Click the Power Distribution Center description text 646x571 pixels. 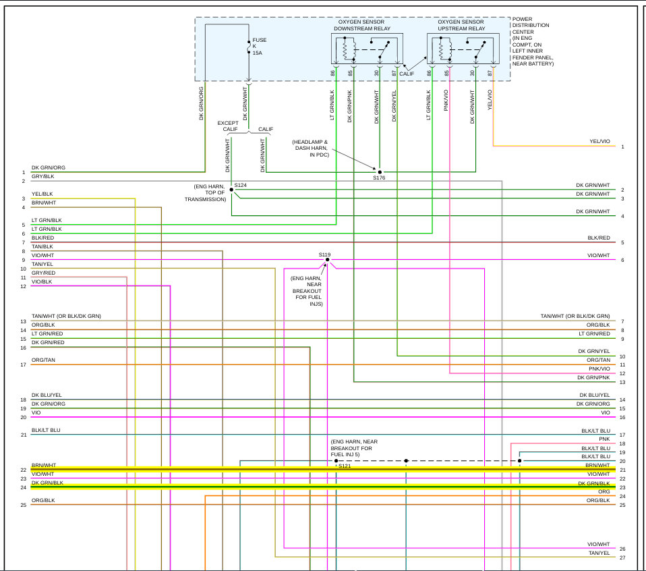(x=533, y=41)
